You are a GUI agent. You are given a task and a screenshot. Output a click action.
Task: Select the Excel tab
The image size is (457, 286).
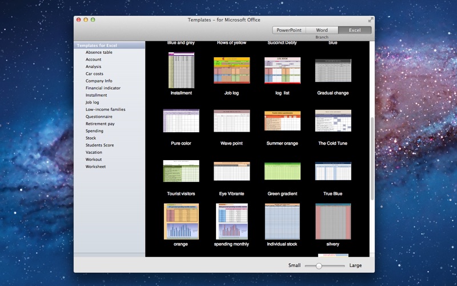point(355,30)
